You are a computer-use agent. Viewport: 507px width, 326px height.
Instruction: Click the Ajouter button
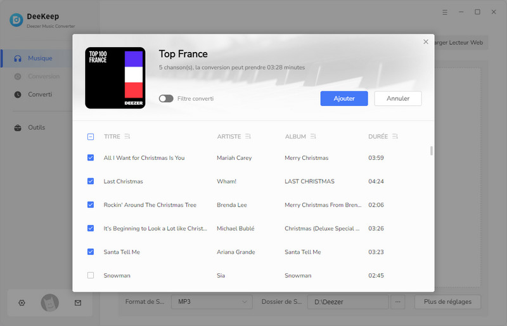click(x=344, y=98)
